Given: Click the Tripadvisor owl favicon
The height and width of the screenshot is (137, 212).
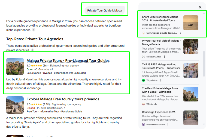Looking at the screenshot, I should 144,80.
